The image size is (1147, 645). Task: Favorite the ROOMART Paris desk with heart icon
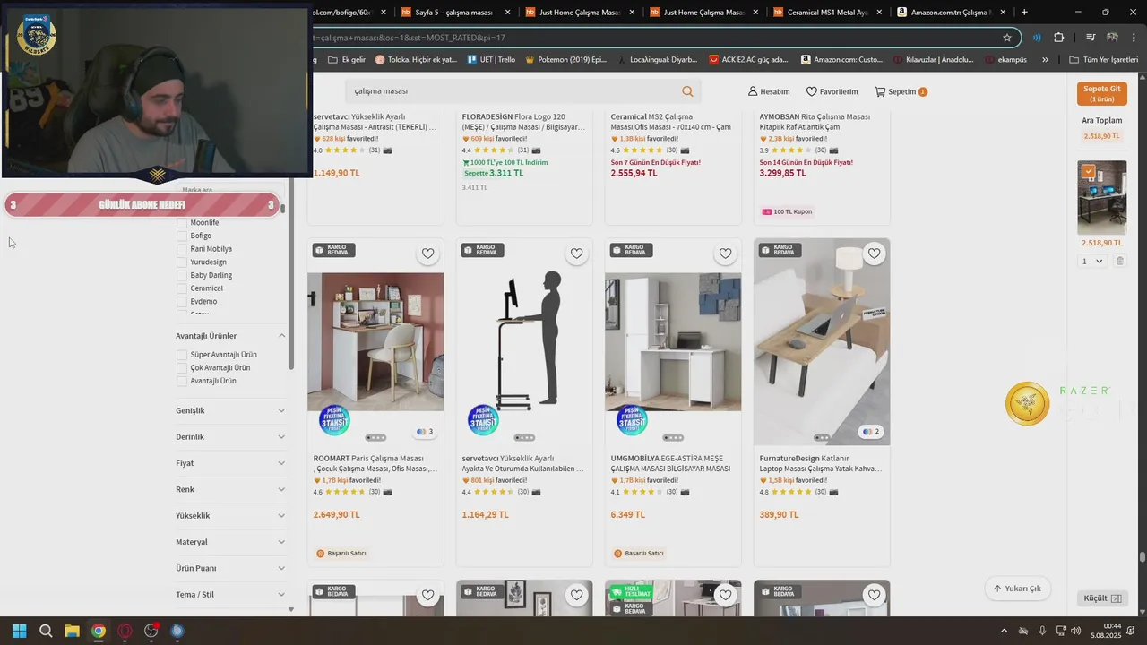(x=427, y=254)
